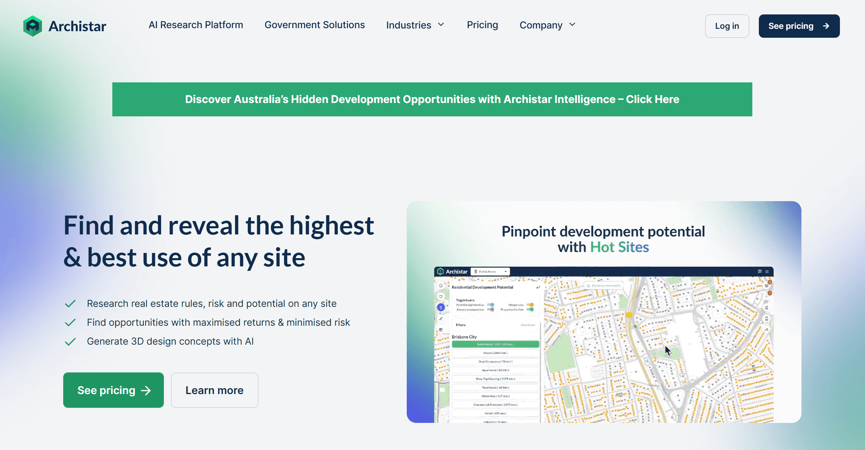
Task: Select the House (2663 lots) row
Action: (495, 353)
